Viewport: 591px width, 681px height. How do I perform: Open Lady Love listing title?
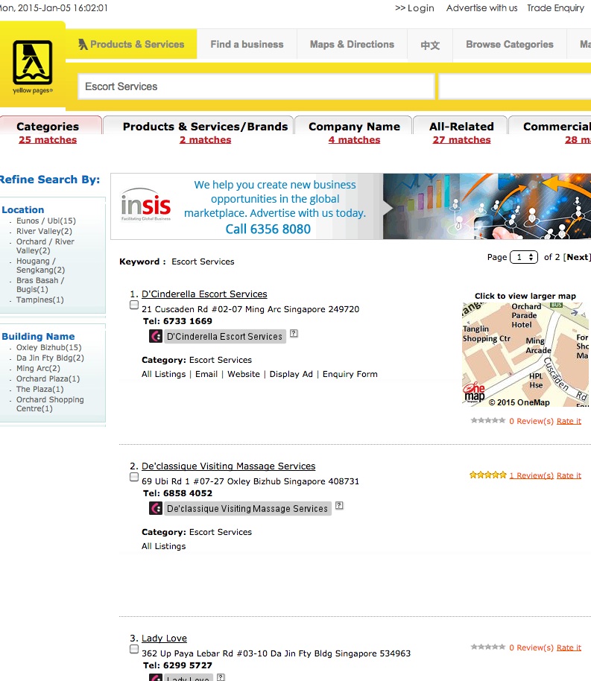pyautogui.click(x=164, y=638)
